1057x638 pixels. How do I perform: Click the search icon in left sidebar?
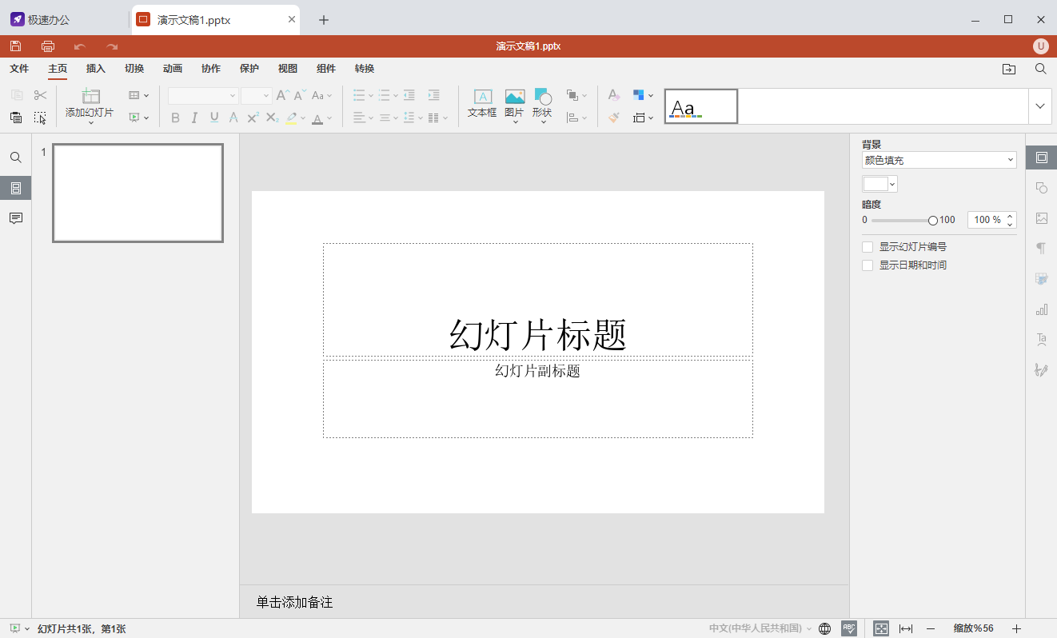click(16, 158)
